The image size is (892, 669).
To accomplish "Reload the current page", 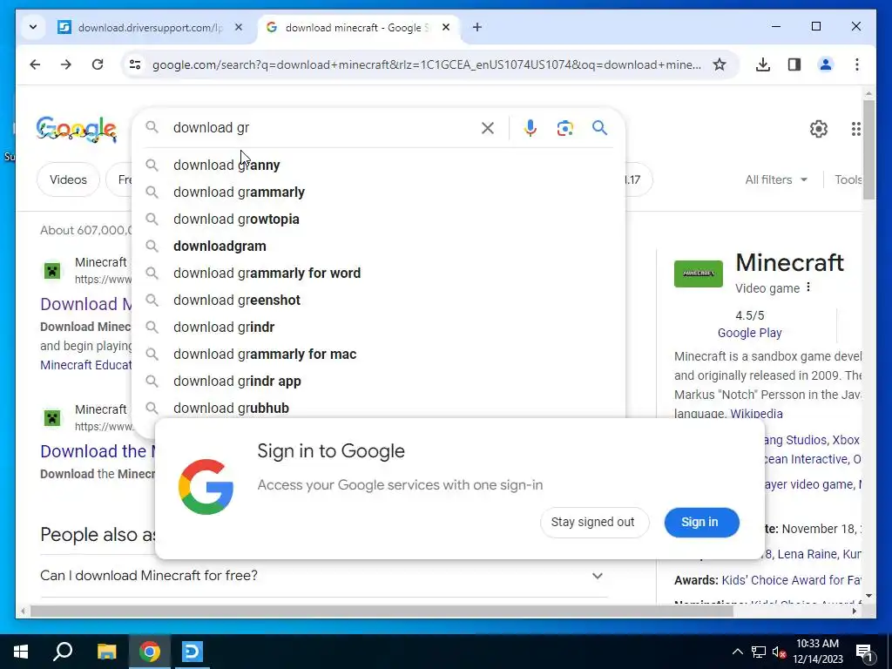I will tap(98, 64).
